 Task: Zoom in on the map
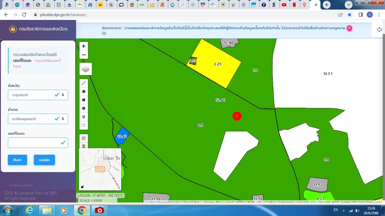(84, 46)
